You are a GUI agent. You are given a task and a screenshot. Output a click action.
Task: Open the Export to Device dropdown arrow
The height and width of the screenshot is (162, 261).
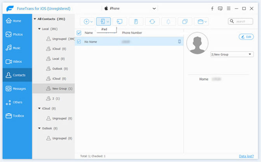(108, 22)
